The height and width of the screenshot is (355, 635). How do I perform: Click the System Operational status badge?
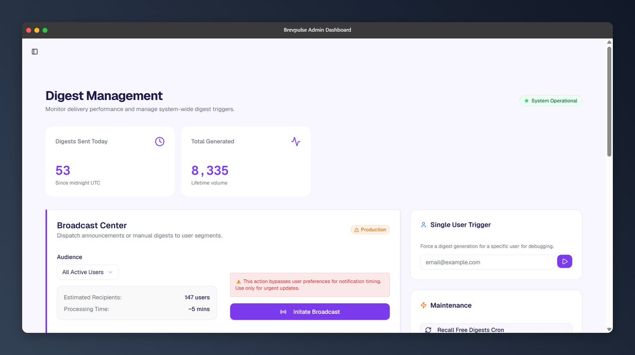[551, 101]
